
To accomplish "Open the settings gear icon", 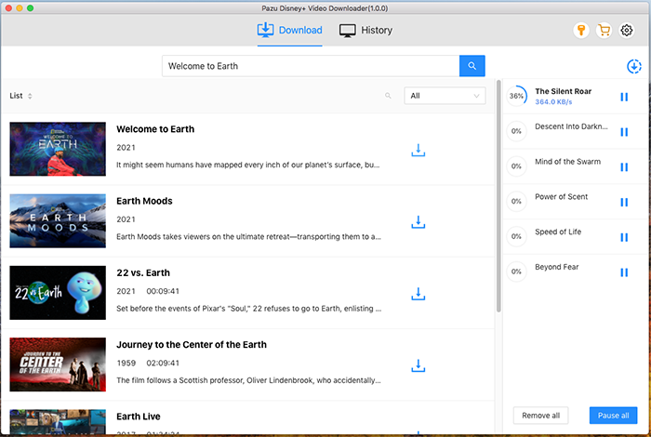I will pyautogui.click(x=626, y=31).
